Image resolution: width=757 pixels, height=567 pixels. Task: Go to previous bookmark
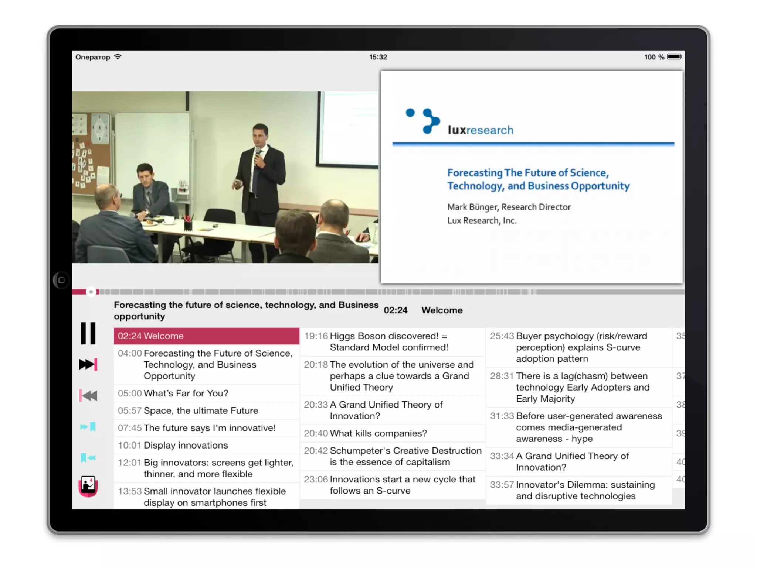click(88, 458)
